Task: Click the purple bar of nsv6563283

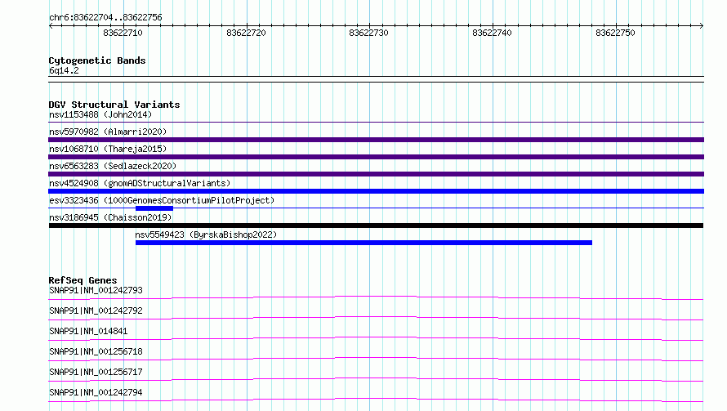Action: click(376, 174)
